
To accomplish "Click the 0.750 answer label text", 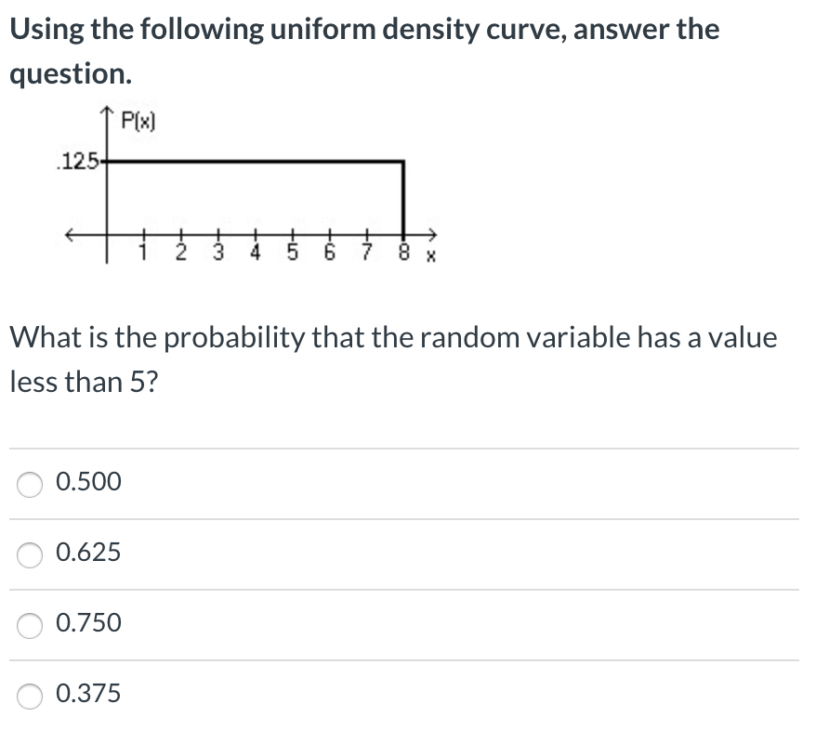I will [x=88, y=623].
